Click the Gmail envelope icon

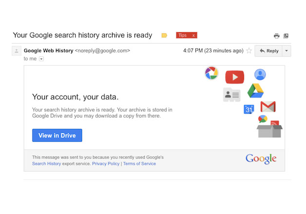(x=268, y=107)
